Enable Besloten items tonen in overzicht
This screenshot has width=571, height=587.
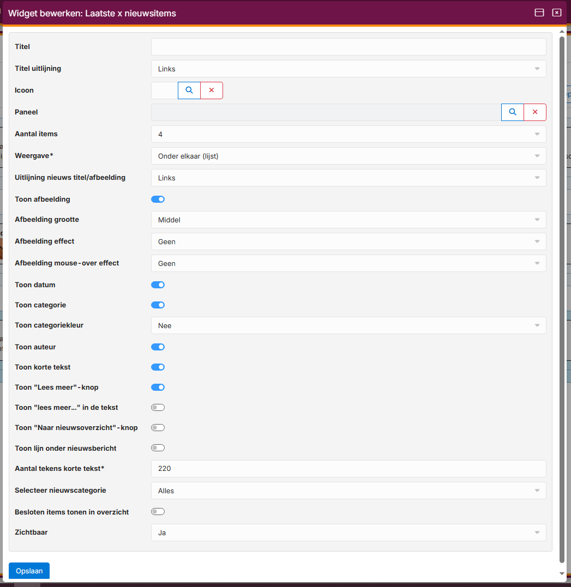tap(158, 512)
